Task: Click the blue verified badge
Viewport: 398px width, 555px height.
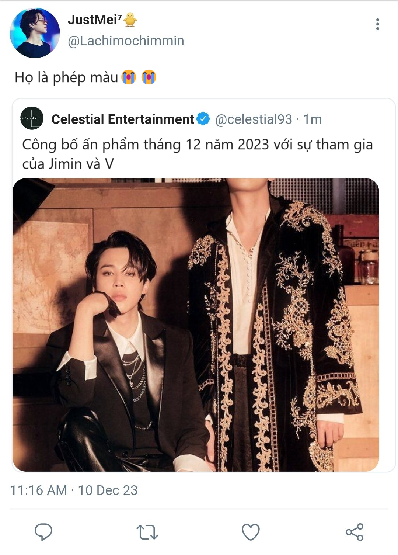Action: (x=203, y=119)
